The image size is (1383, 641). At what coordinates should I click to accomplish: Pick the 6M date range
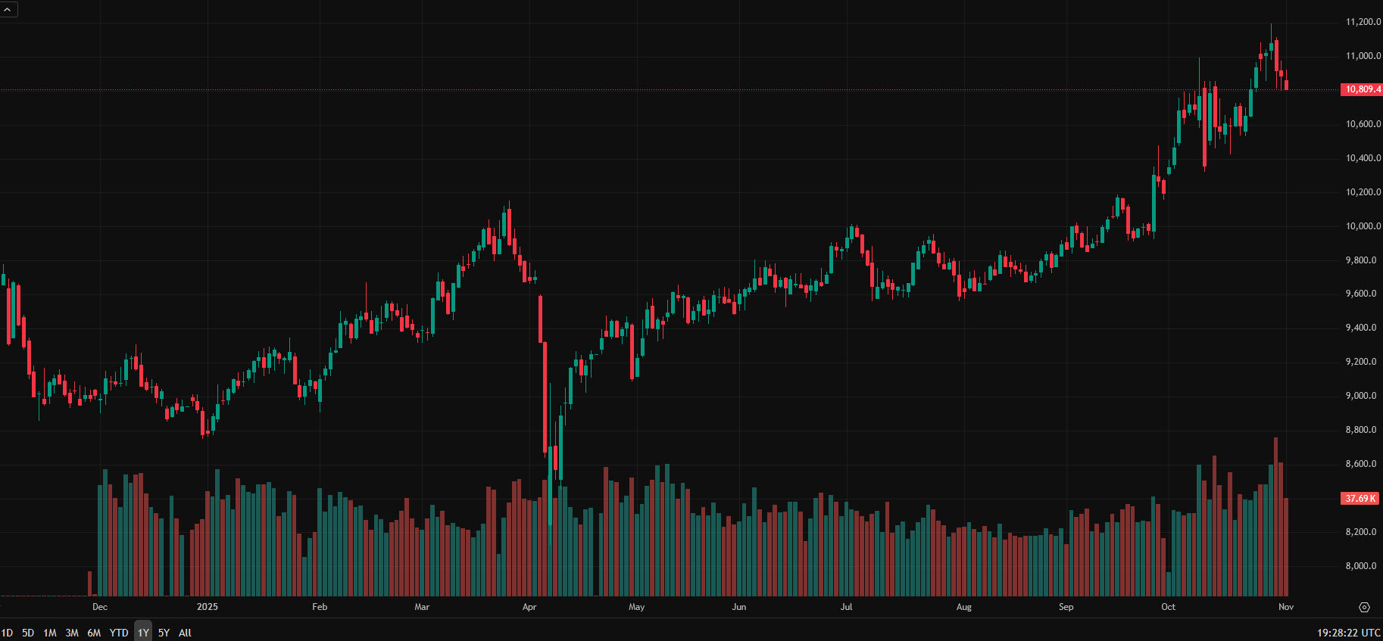(94, 633)
